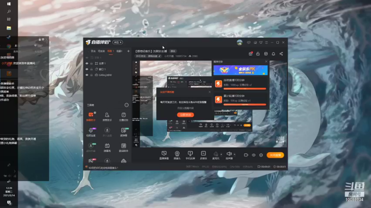Image resolution: width=371 pixels, height=208 pixels.
Task: Expand the speaker options arrow
Action: click(235, 154)
